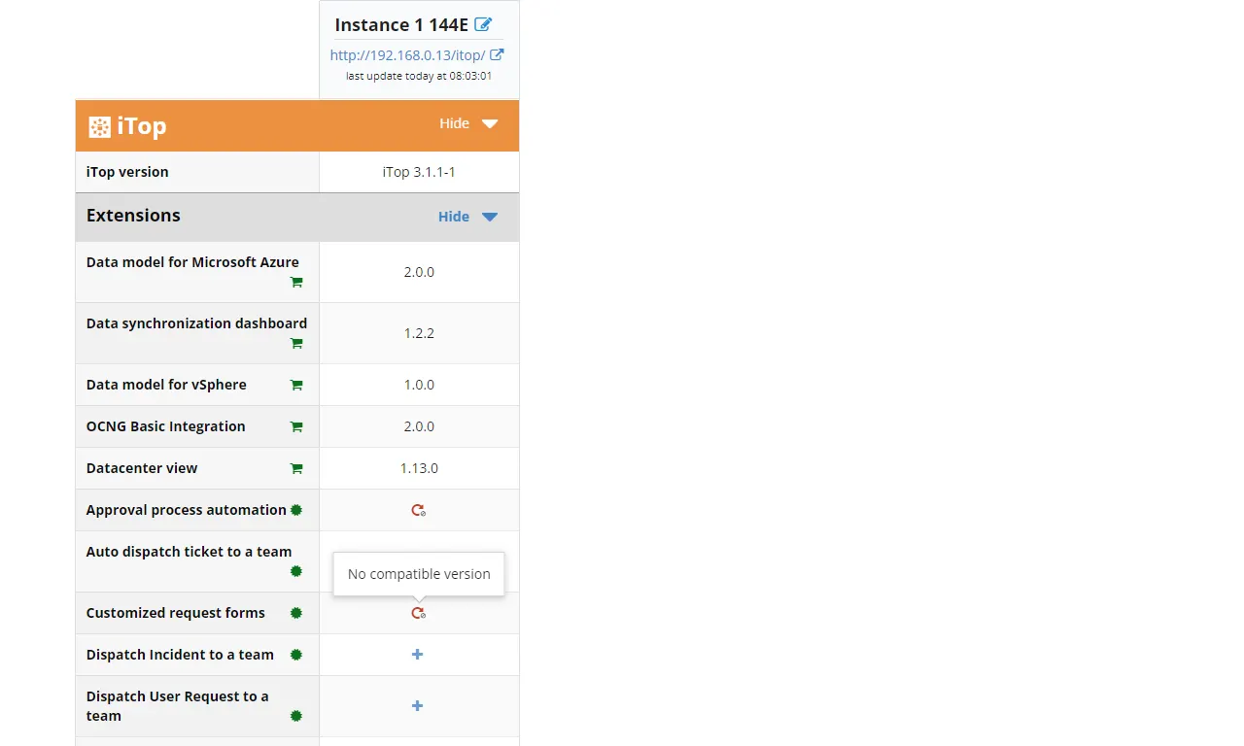Click the iTop version label

coord(127,172)
